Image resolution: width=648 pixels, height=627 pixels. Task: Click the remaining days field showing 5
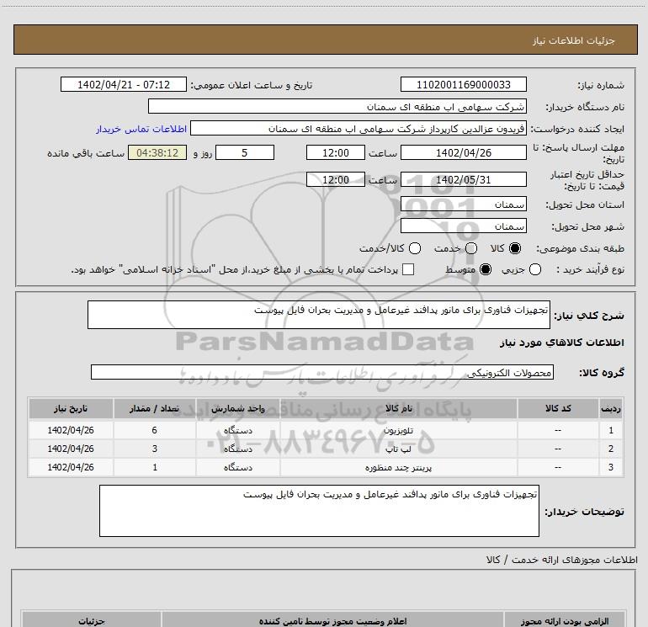pos(245,152)
